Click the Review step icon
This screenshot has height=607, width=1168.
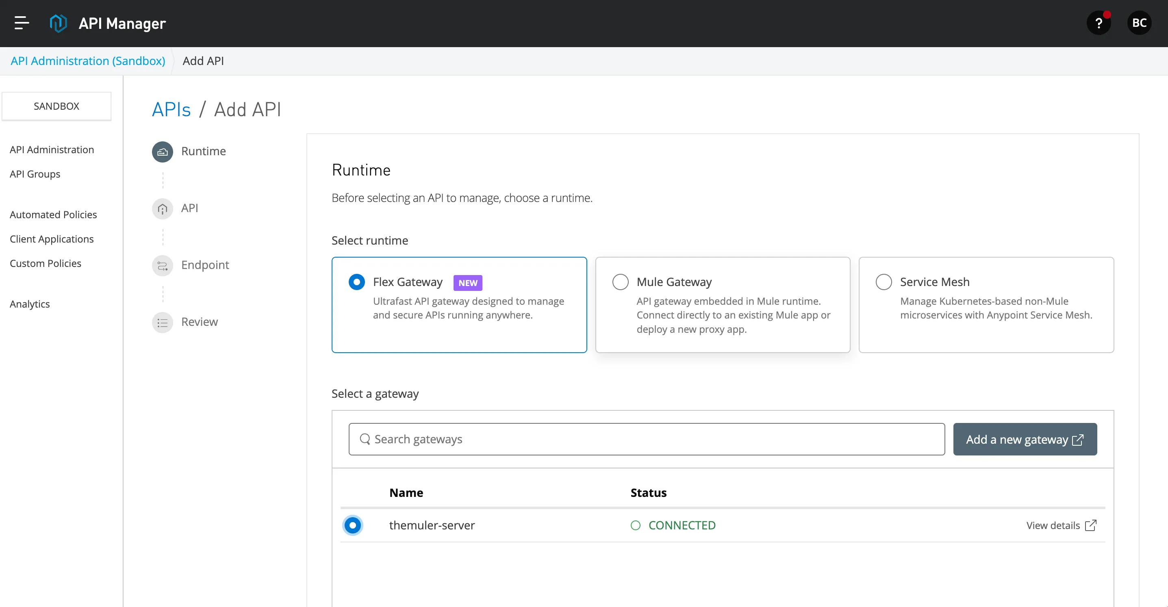click(162, 322)
